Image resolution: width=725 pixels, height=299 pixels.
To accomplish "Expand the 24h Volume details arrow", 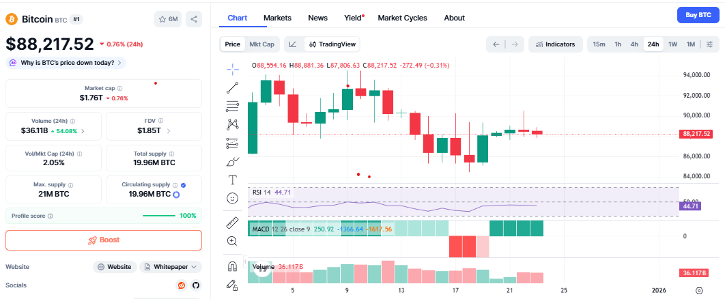I will [x=83, y=130].
